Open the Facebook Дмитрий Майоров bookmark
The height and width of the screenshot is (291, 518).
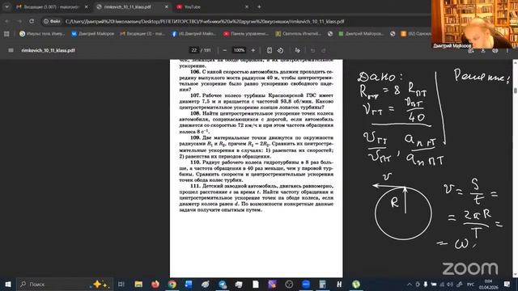(x=193, y=34)
